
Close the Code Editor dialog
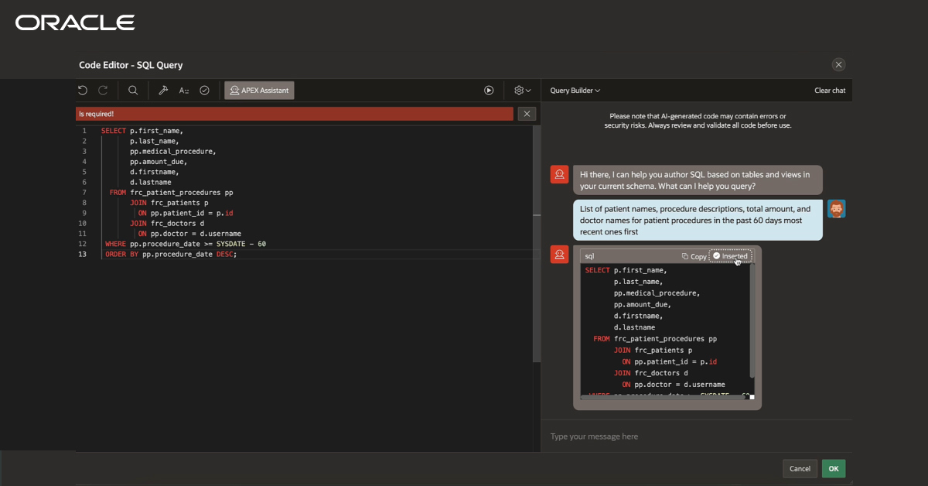tap(838, 65)
